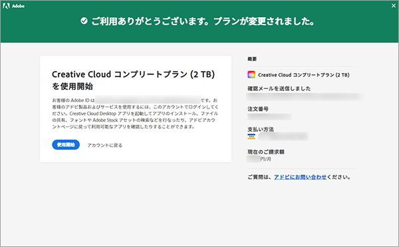Click the Creative Cloud app icon in summary

251,74
